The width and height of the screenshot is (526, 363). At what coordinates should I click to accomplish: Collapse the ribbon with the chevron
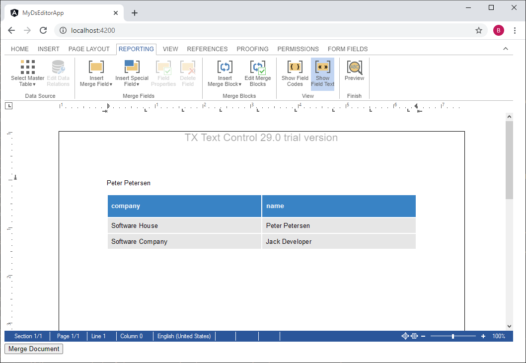(x=506, y=49)
